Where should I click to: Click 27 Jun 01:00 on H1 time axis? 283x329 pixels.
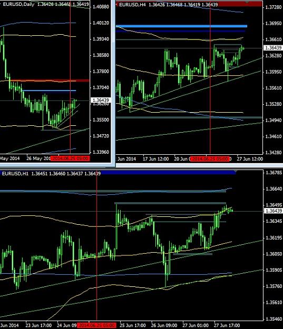click(x=196, y=325)
